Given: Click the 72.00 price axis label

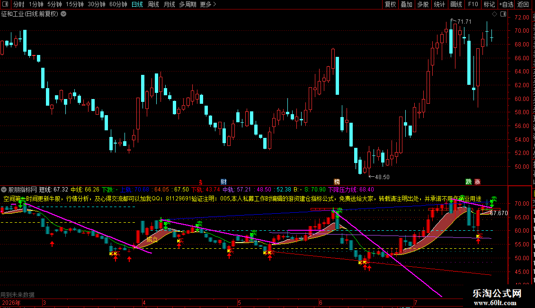Looking at the screenshot, I should [522, 18].
